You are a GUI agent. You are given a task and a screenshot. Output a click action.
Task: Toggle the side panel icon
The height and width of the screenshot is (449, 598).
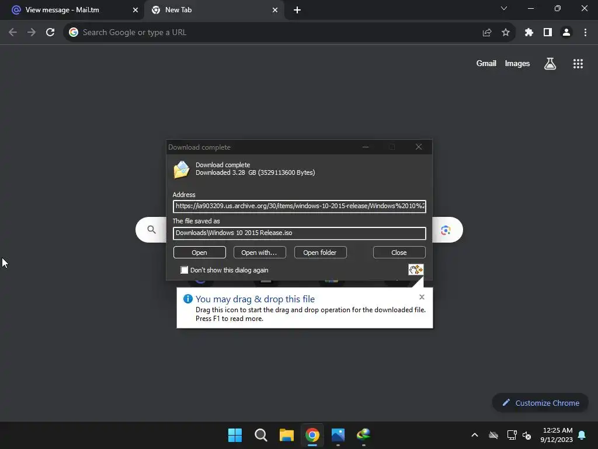pyautogui.click(x=548, y=33)
